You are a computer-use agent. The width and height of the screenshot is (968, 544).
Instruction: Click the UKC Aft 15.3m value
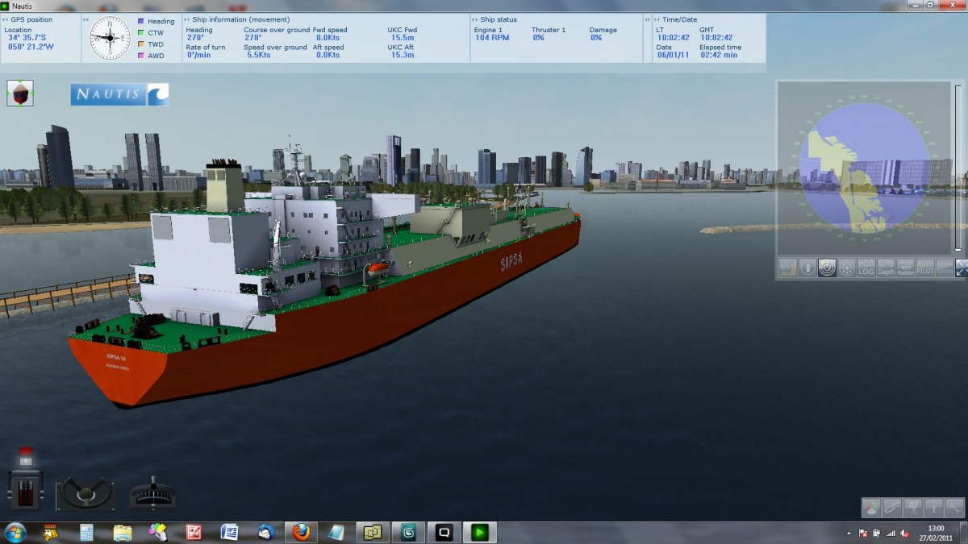[x=403, y=56]
